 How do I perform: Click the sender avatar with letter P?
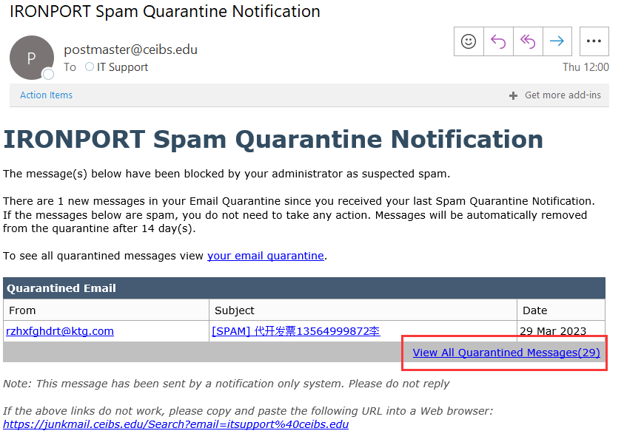coord(31,58)
